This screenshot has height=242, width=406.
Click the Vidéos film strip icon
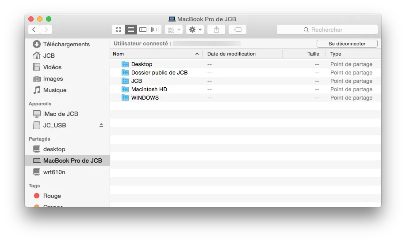pos(37,67)
